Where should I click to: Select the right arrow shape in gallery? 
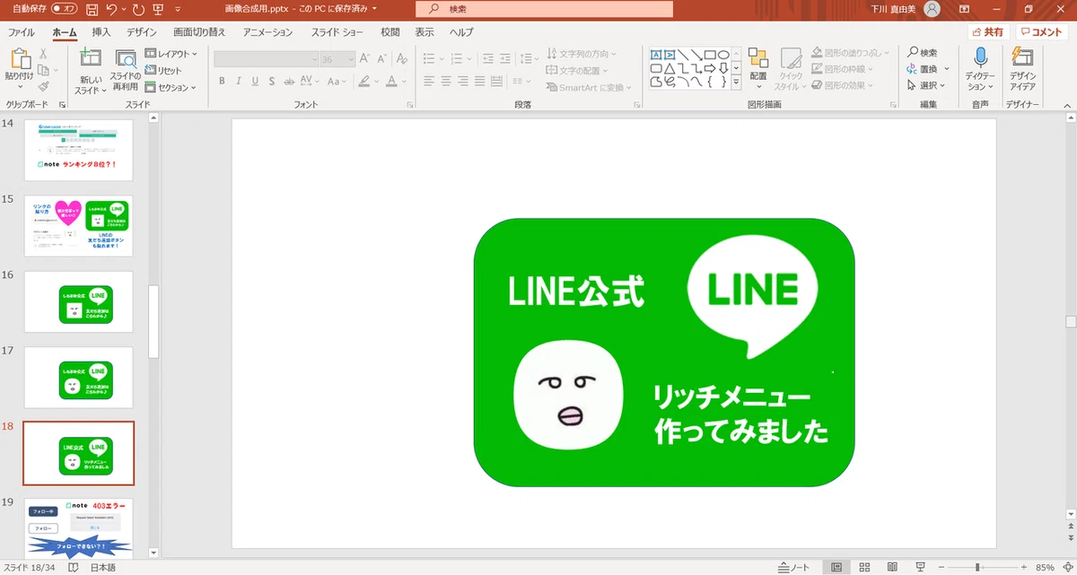pos(710,67)
